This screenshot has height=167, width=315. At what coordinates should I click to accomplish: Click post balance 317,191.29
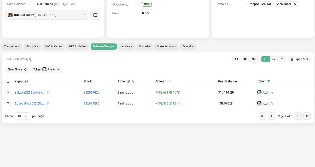(226, 93)
